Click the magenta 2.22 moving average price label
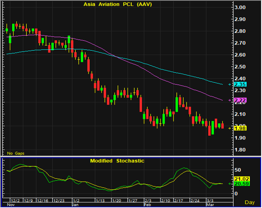262x208 pixels. [x=240, y=100]
